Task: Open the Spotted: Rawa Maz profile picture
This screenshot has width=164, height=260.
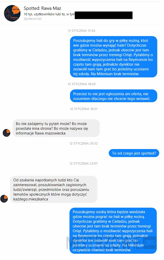Action: click(x=12, y=13)
